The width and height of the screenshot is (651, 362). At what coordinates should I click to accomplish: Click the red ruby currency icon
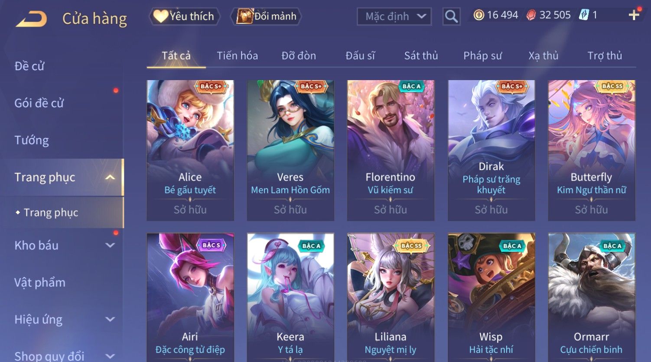click(531, 15)
